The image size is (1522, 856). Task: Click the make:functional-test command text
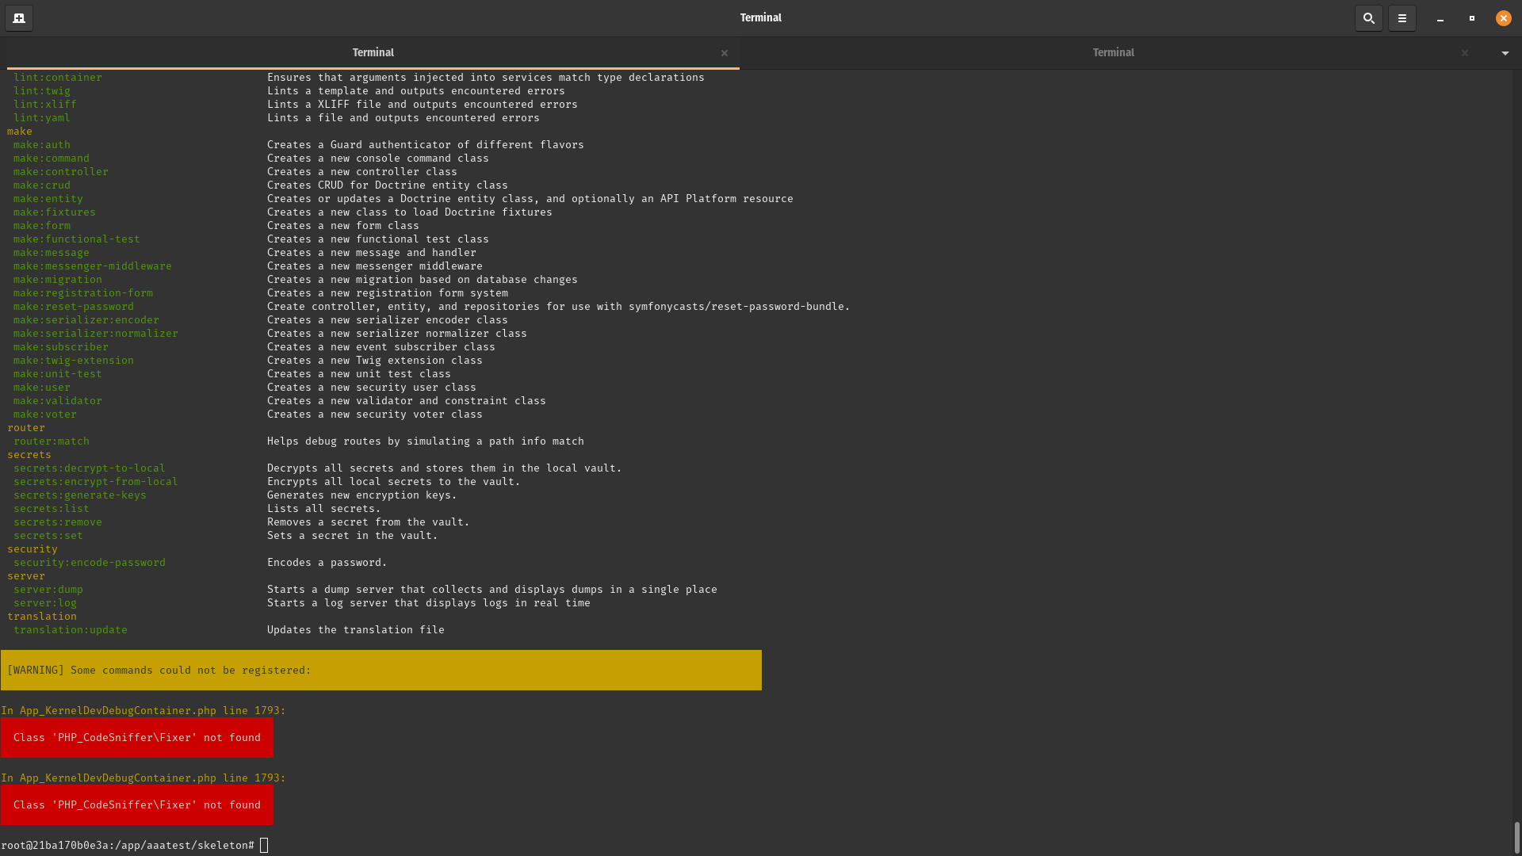coord(77,239)
